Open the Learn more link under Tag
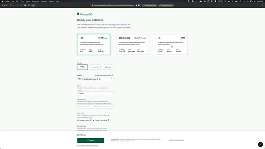265x149 pixels. pos(107,103)
